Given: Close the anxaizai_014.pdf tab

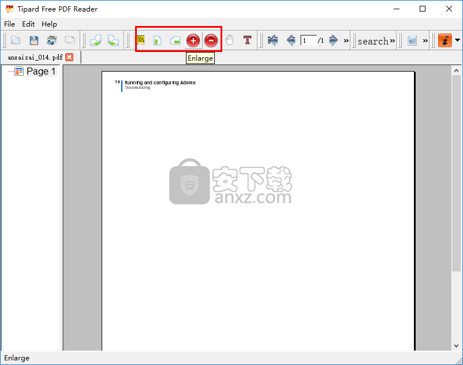Looking at the screenshot, I should click(69, 57).
